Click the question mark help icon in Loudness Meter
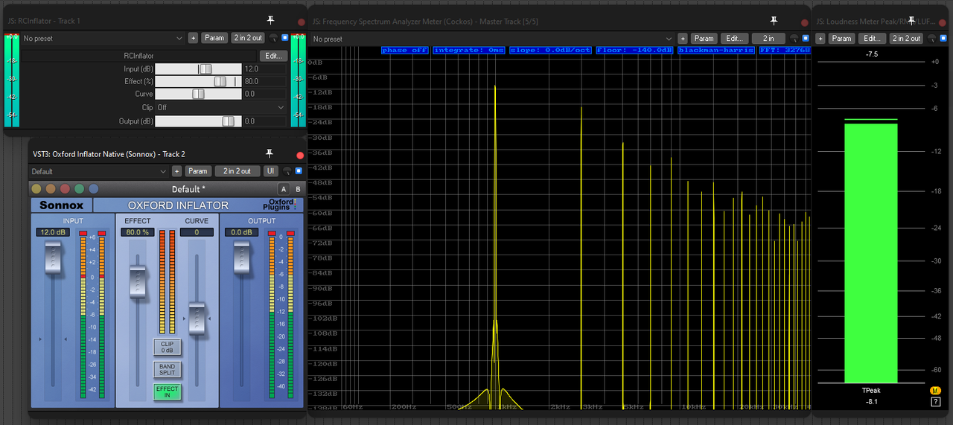 click(935, 402)
